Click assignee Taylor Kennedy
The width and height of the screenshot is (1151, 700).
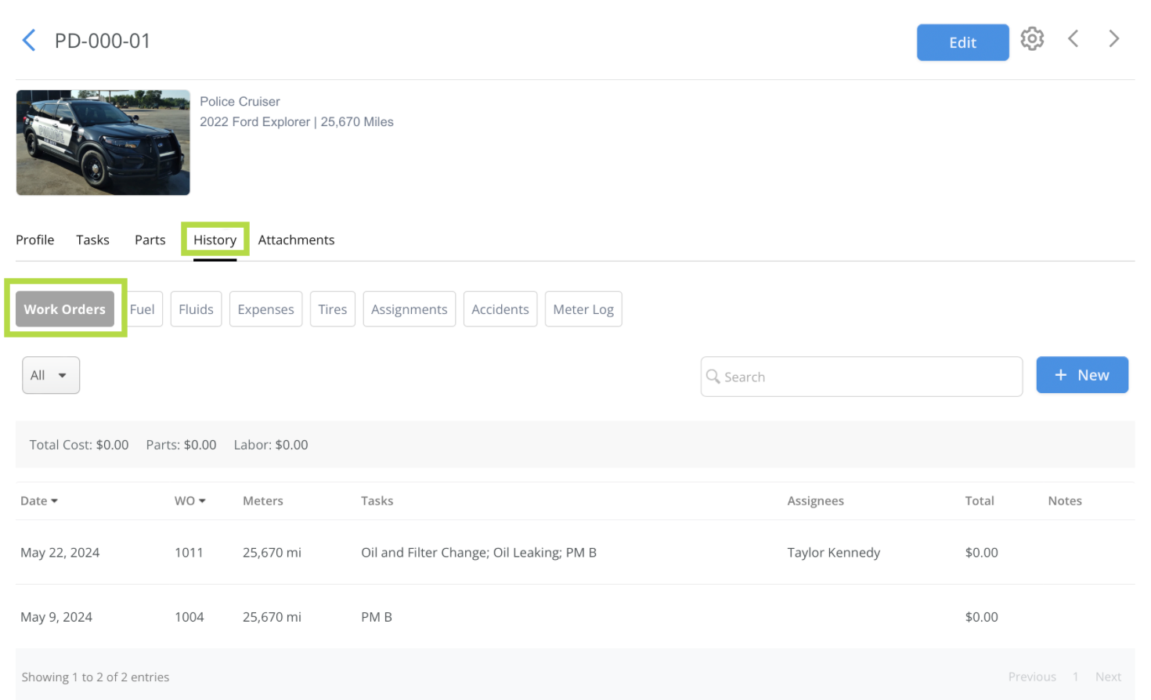click(x=834, y=552)
